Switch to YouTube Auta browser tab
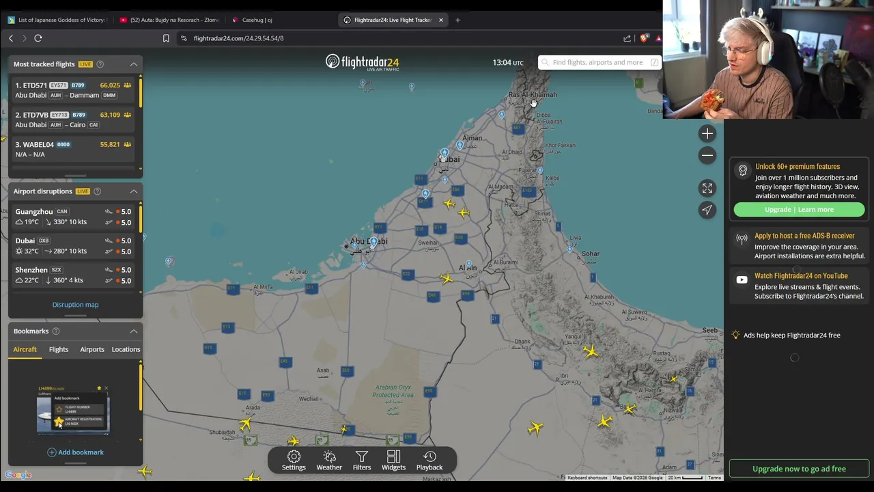The height and width of the screenshot is (492, 874). coord(169,20)
